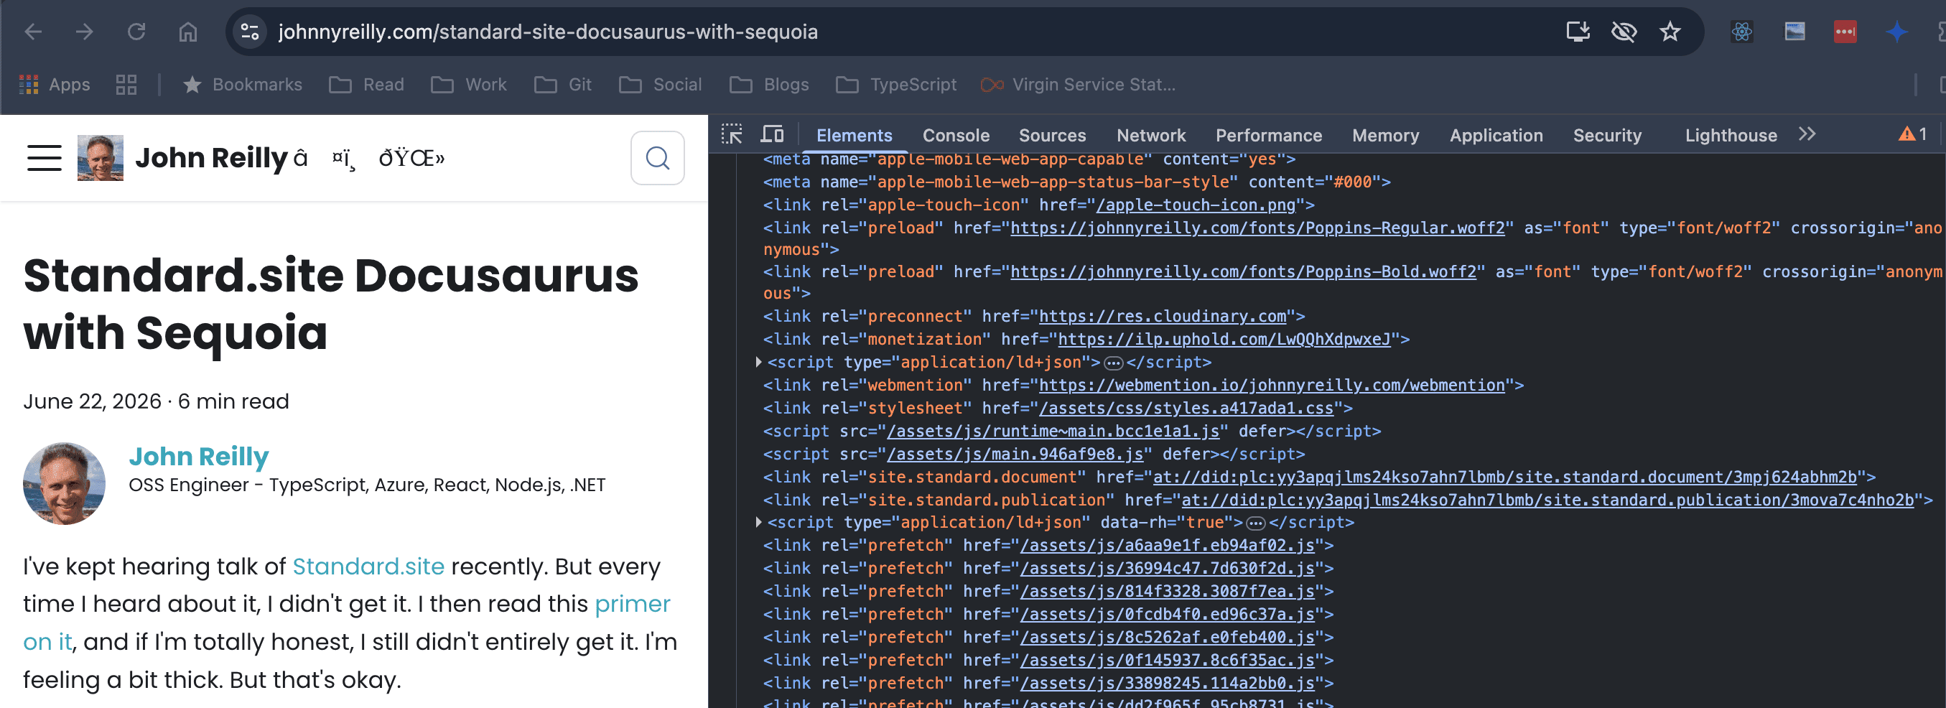This screenshot has width=1946, height=708.
Task: Open the Virgin Service Status bookmark
Action: pyautogui.click(x=1078, y=85)
